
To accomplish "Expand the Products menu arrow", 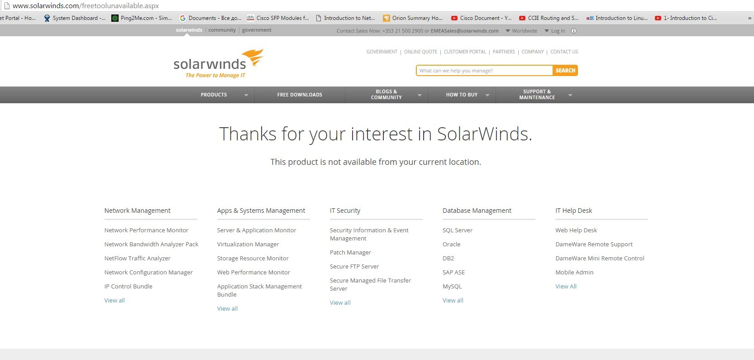I will coord(246,95).
